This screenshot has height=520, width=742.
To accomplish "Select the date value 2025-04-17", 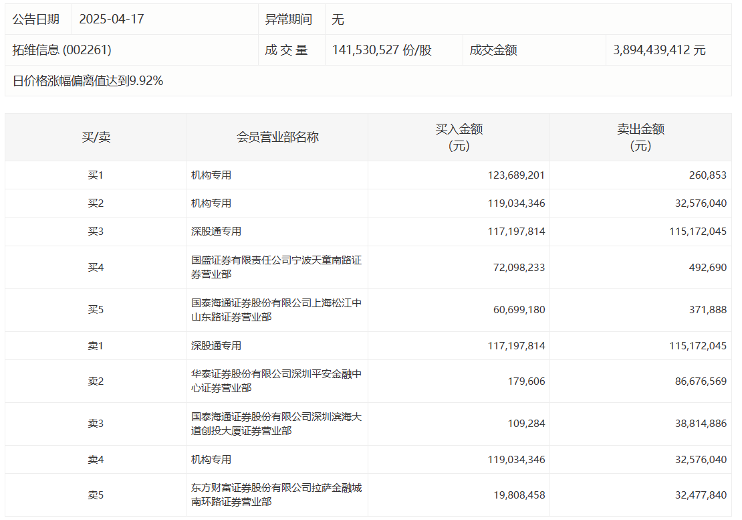I will coord(112,19).
